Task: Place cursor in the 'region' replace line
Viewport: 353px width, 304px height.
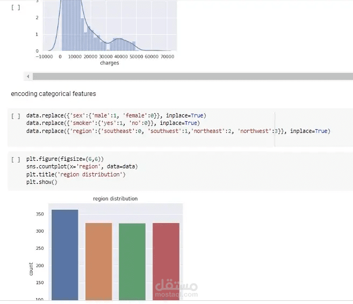Action: [x=177, y=131]
